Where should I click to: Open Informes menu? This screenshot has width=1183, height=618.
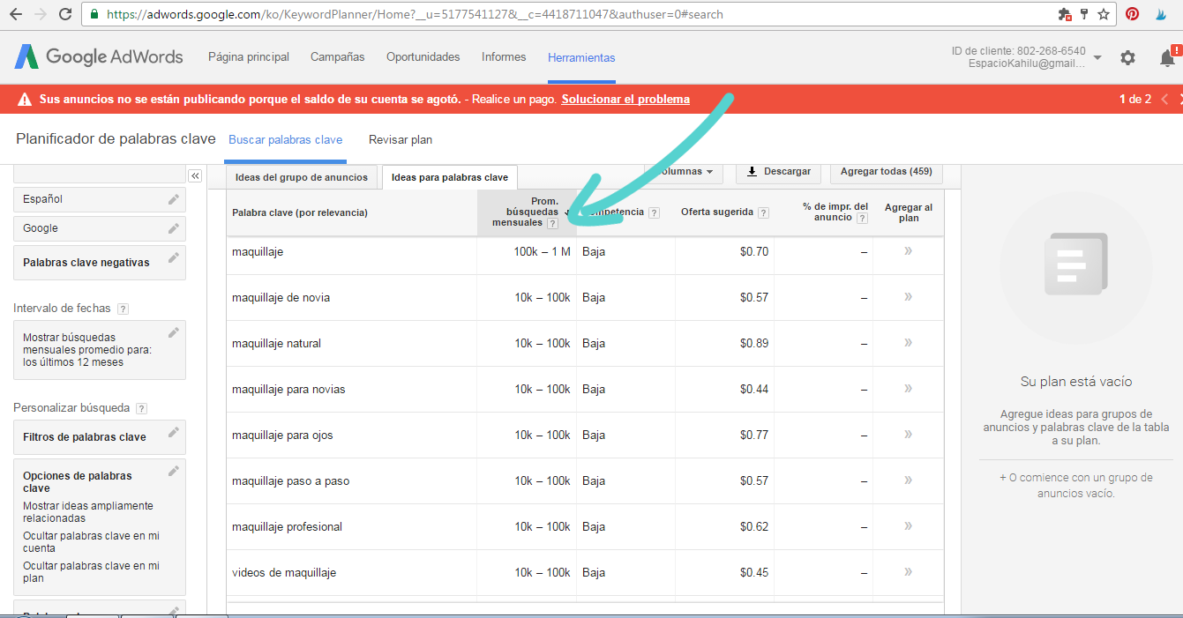[x=504, y=57]
